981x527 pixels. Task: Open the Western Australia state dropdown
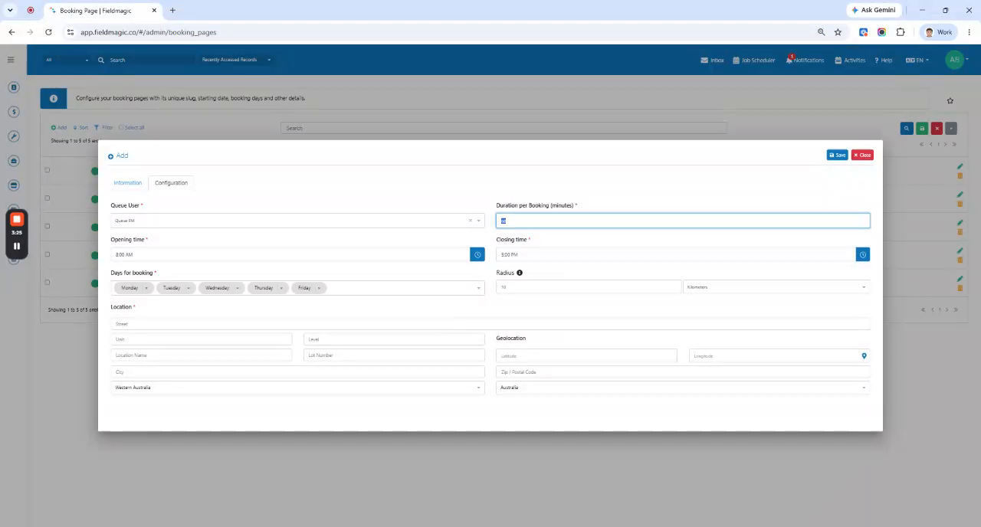[x=297, y=388]
